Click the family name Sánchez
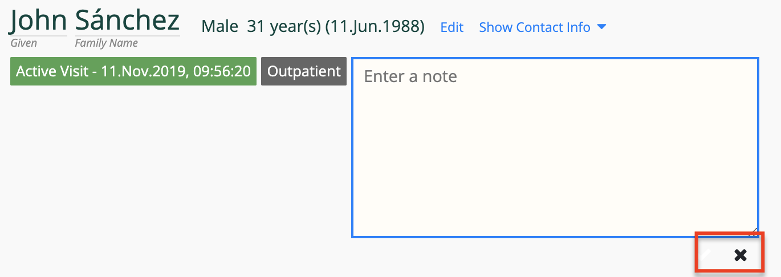The height and width of the screenshot is (277, 781). coord(127,20)
